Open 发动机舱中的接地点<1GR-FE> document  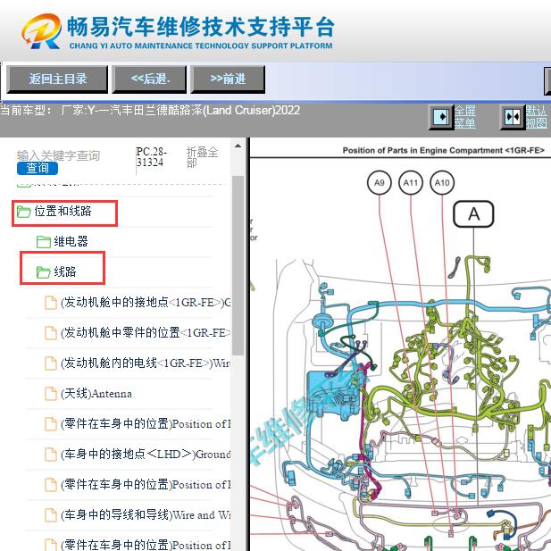(x=146, y=303)
